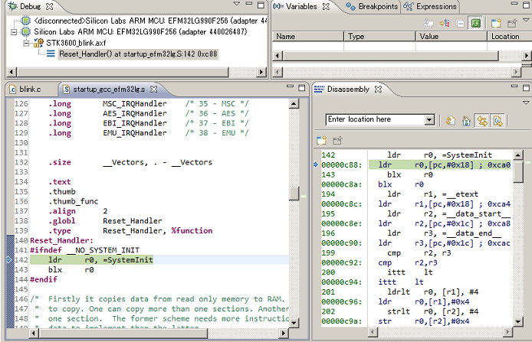Click the Disassembly vertical scrollbar thumb

pos(517,172)
